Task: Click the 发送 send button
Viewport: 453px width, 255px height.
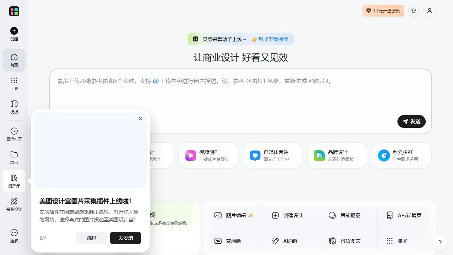Action: [412, 121]
